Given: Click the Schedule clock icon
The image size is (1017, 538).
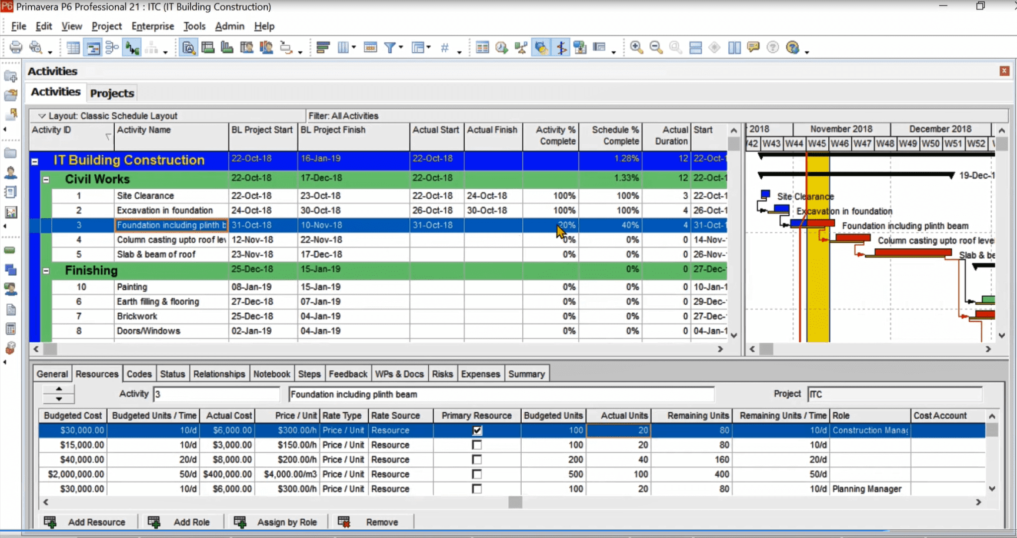Looking at the screenshot, I should tap(502, 48).
